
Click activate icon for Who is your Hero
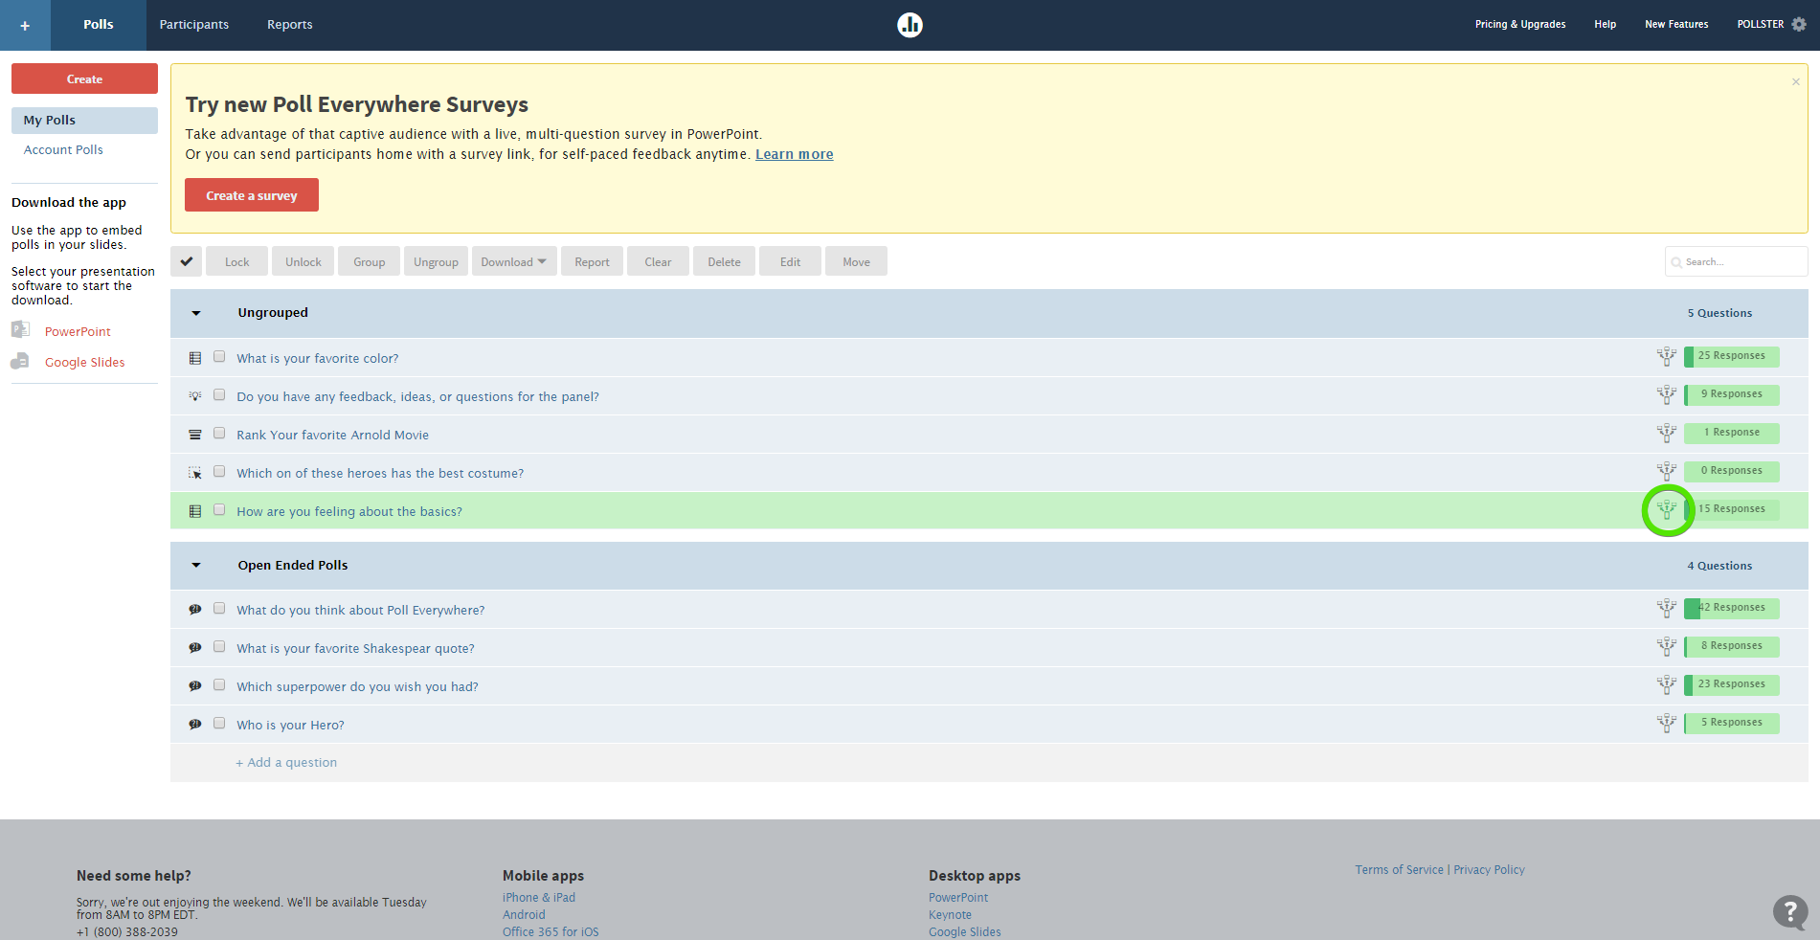(1667, 723)
